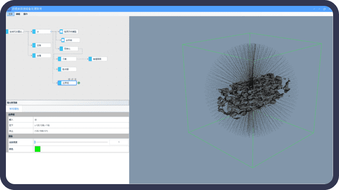Click the icon of the node right of 子集
The height and width of the screenshot is (190, 339).
pyautogui.click(x=90, y=59)
